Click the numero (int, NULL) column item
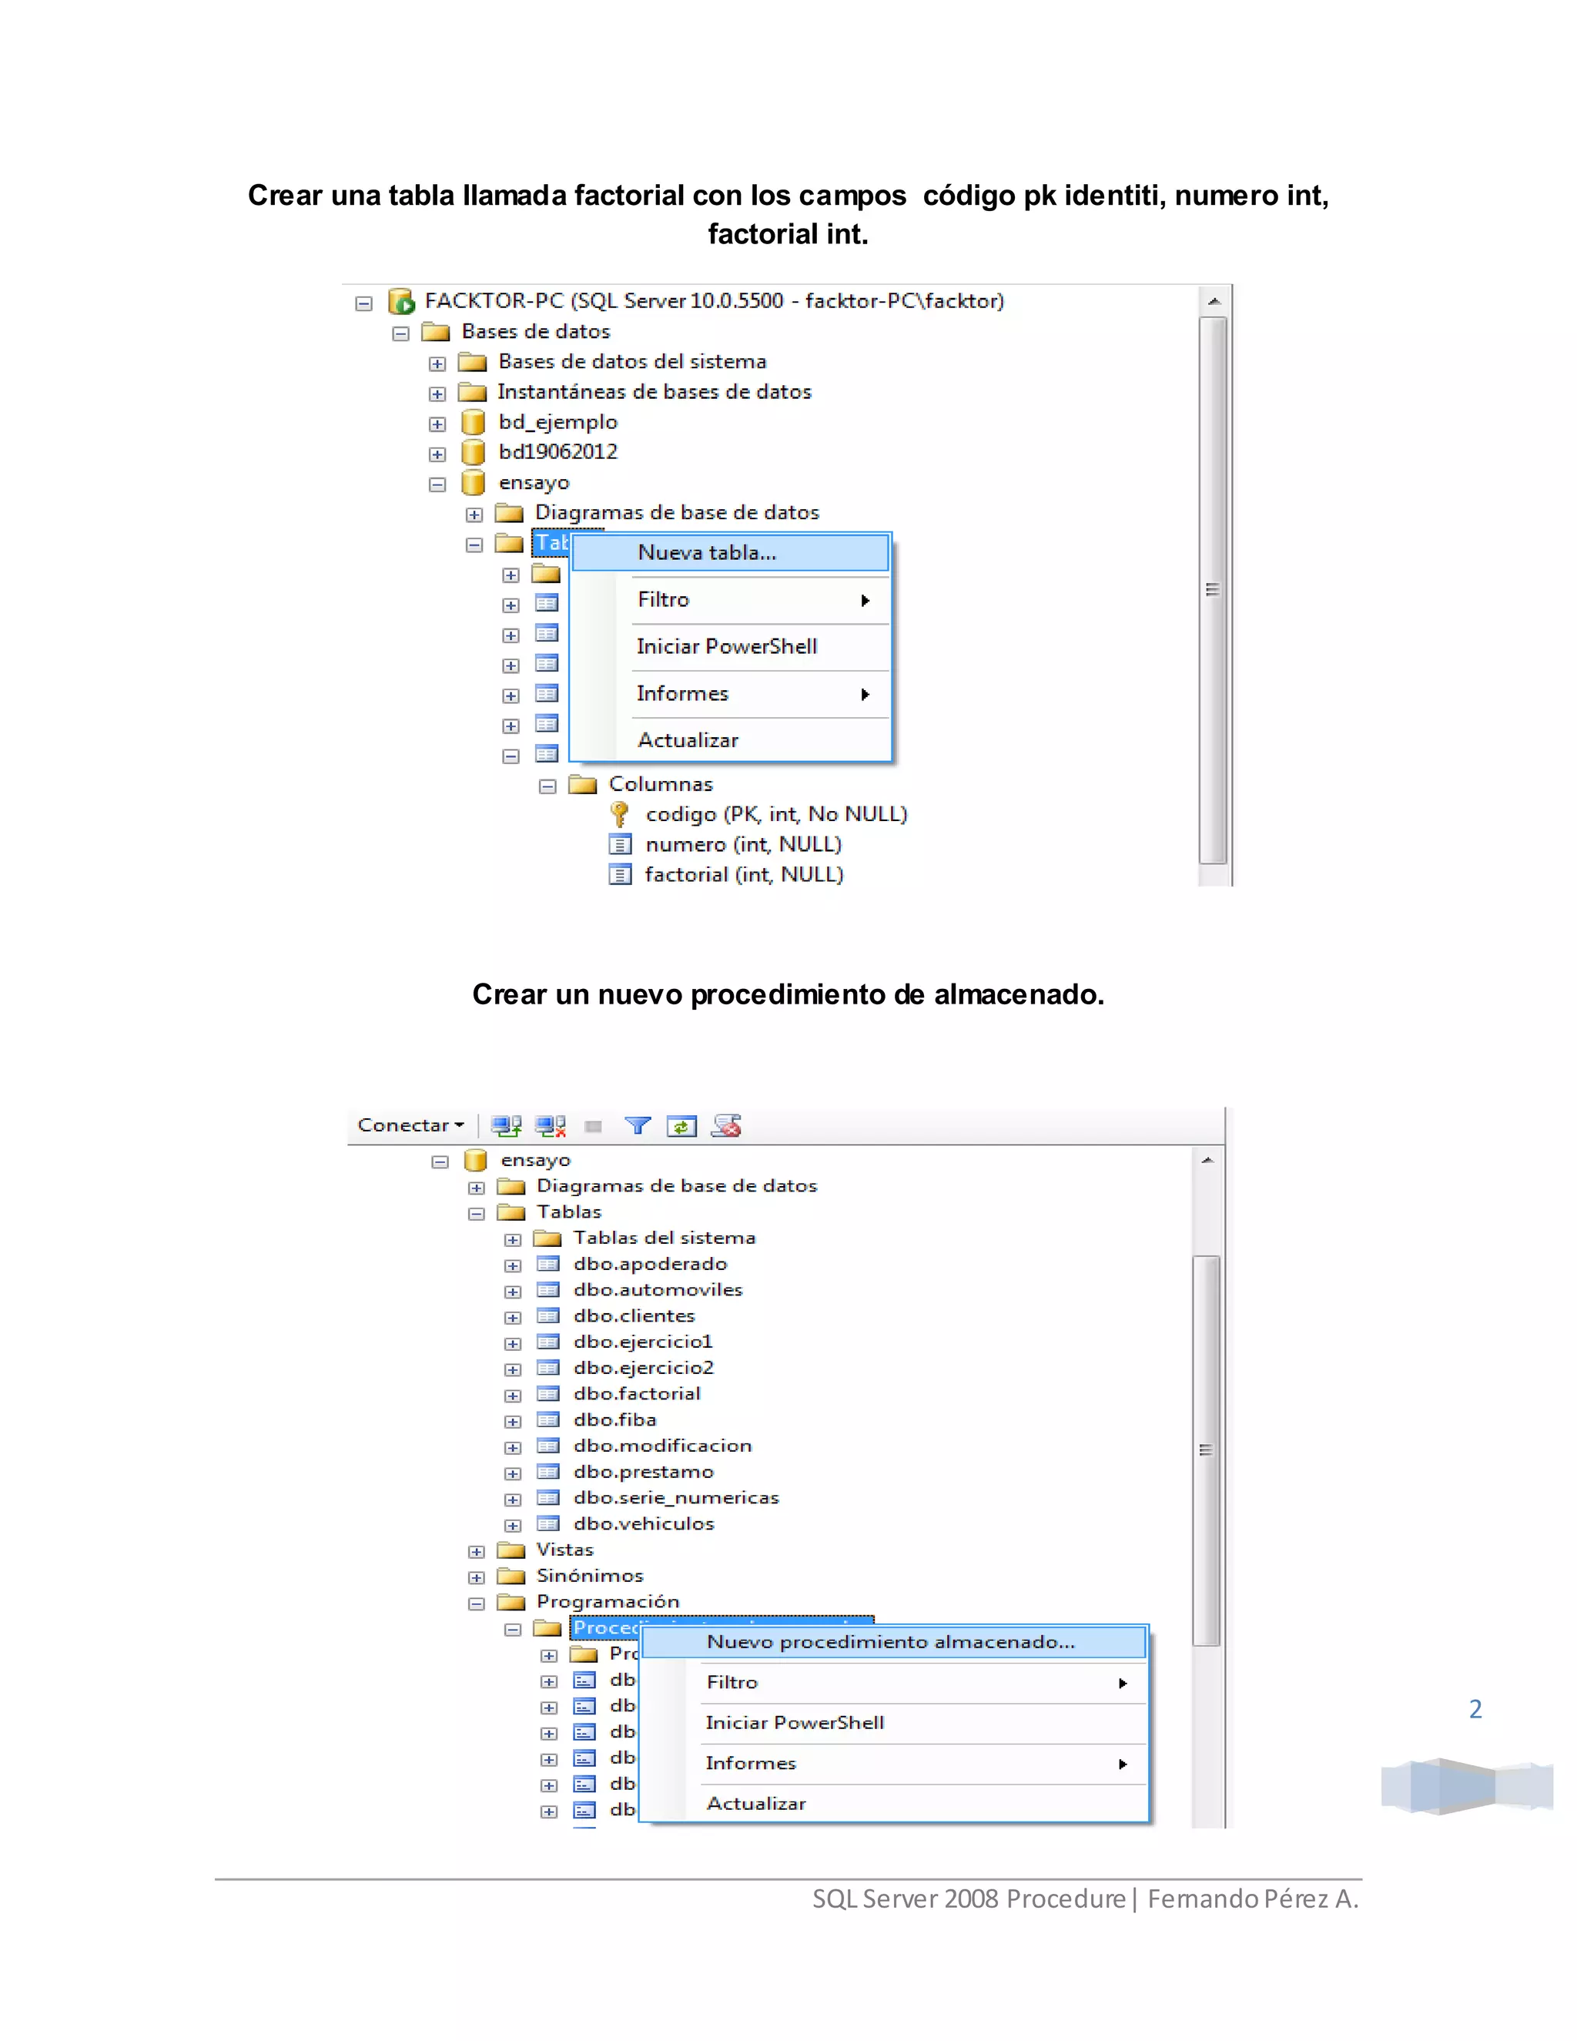Screen dimensions: 1577x2041 743,845
